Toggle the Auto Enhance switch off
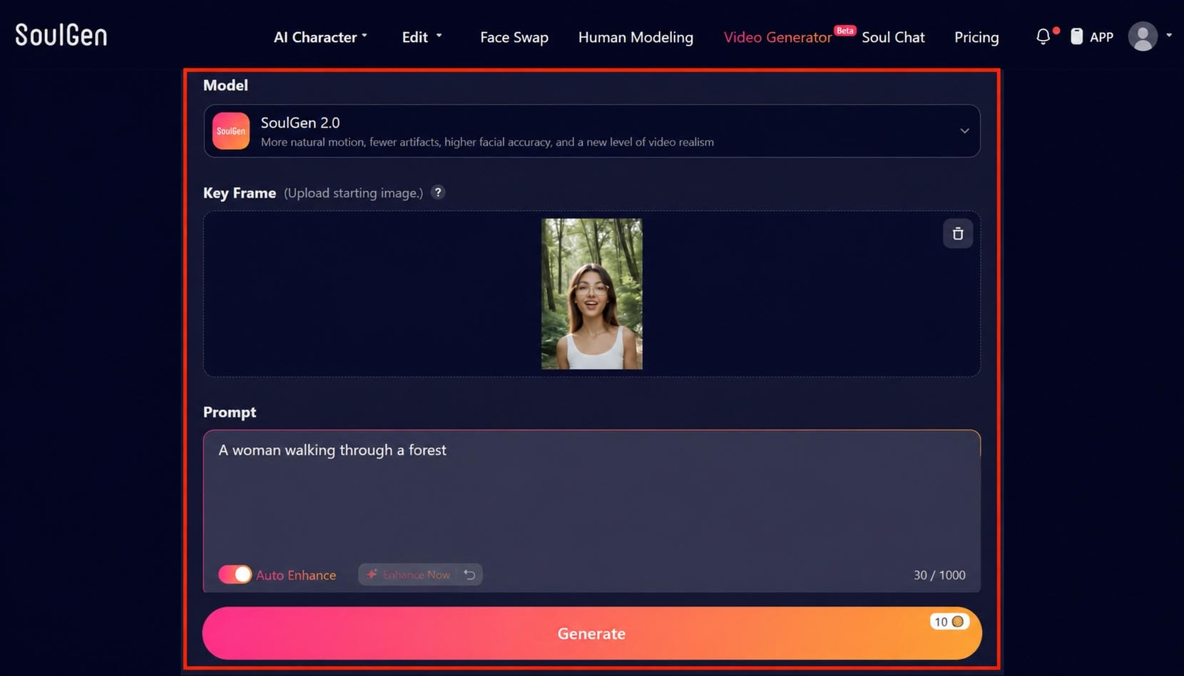 click(x=235, y=575)
